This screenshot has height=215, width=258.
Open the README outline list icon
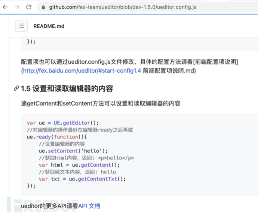coord(21,26)
